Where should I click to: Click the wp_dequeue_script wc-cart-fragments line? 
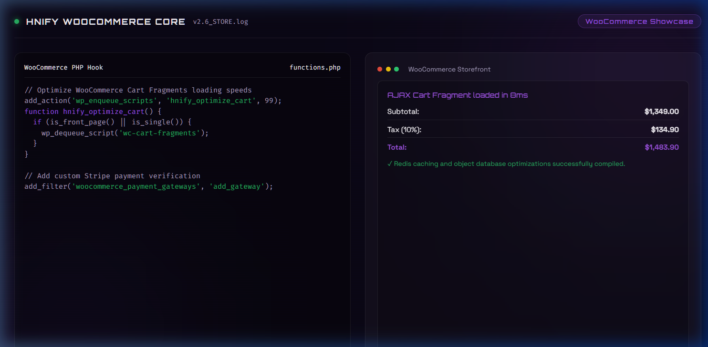coord(125,133)
